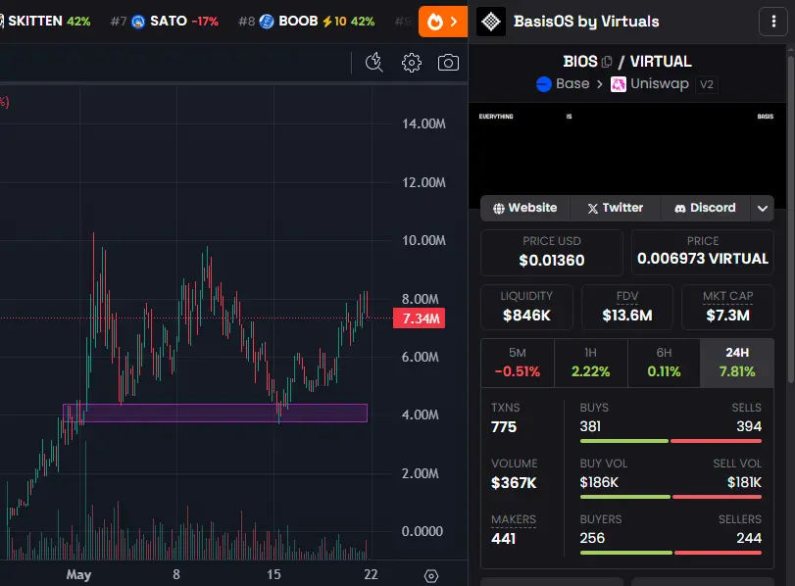Viewport: 795px width, 586px height.
Task: Click the Base chain icon
Action: 543,84
